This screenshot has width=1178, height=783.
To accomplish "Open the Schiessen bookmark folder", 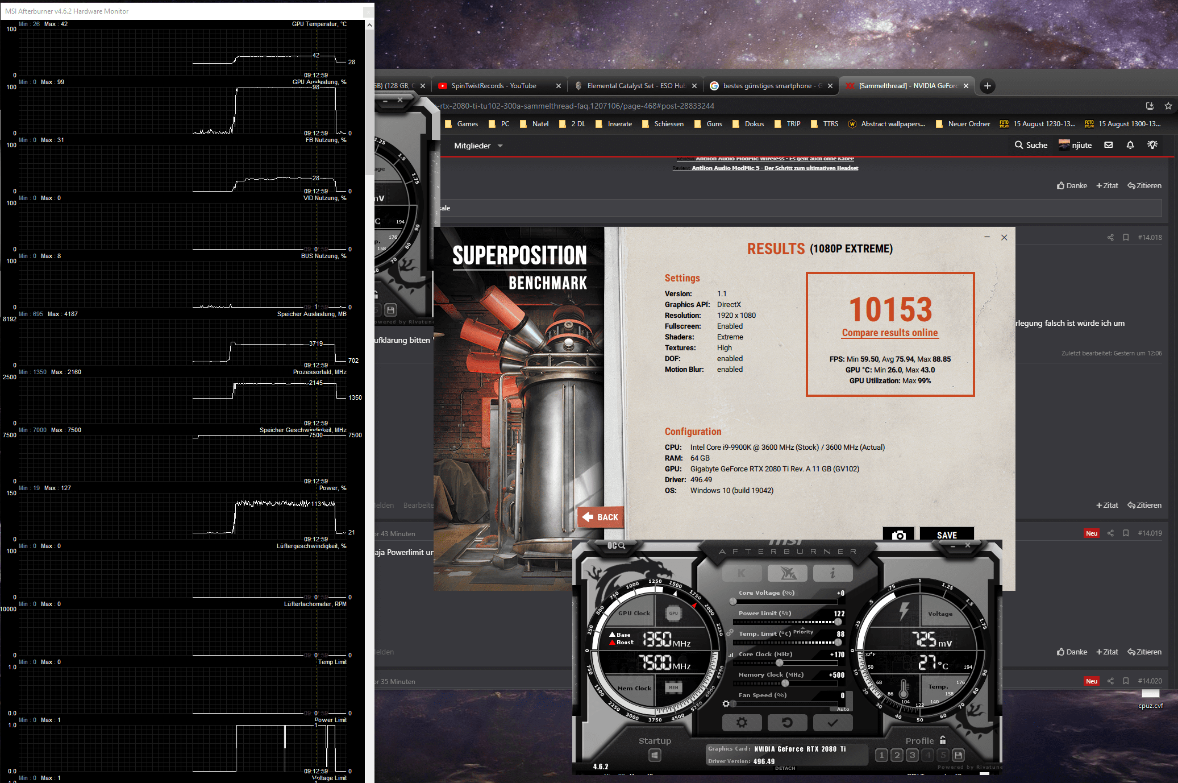I will 663,124.
